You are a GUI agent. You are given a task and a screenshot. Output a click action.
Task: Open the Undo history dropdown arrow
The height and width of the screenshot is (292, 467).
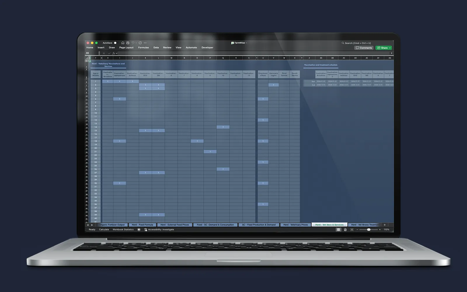coord(136,43)
